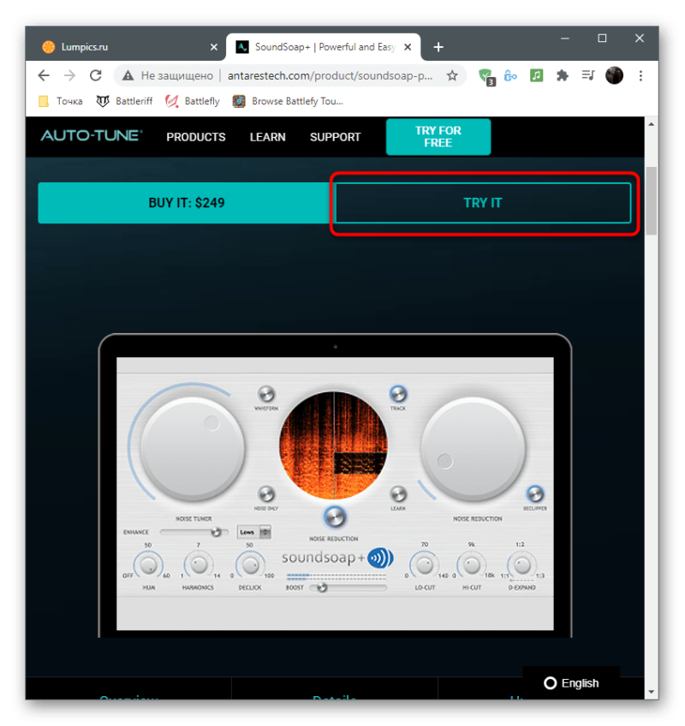Click the scrollbar up arrow
The width and height of the screenshot is (685, 726).
pyautogui.click(x=652, y=124)
